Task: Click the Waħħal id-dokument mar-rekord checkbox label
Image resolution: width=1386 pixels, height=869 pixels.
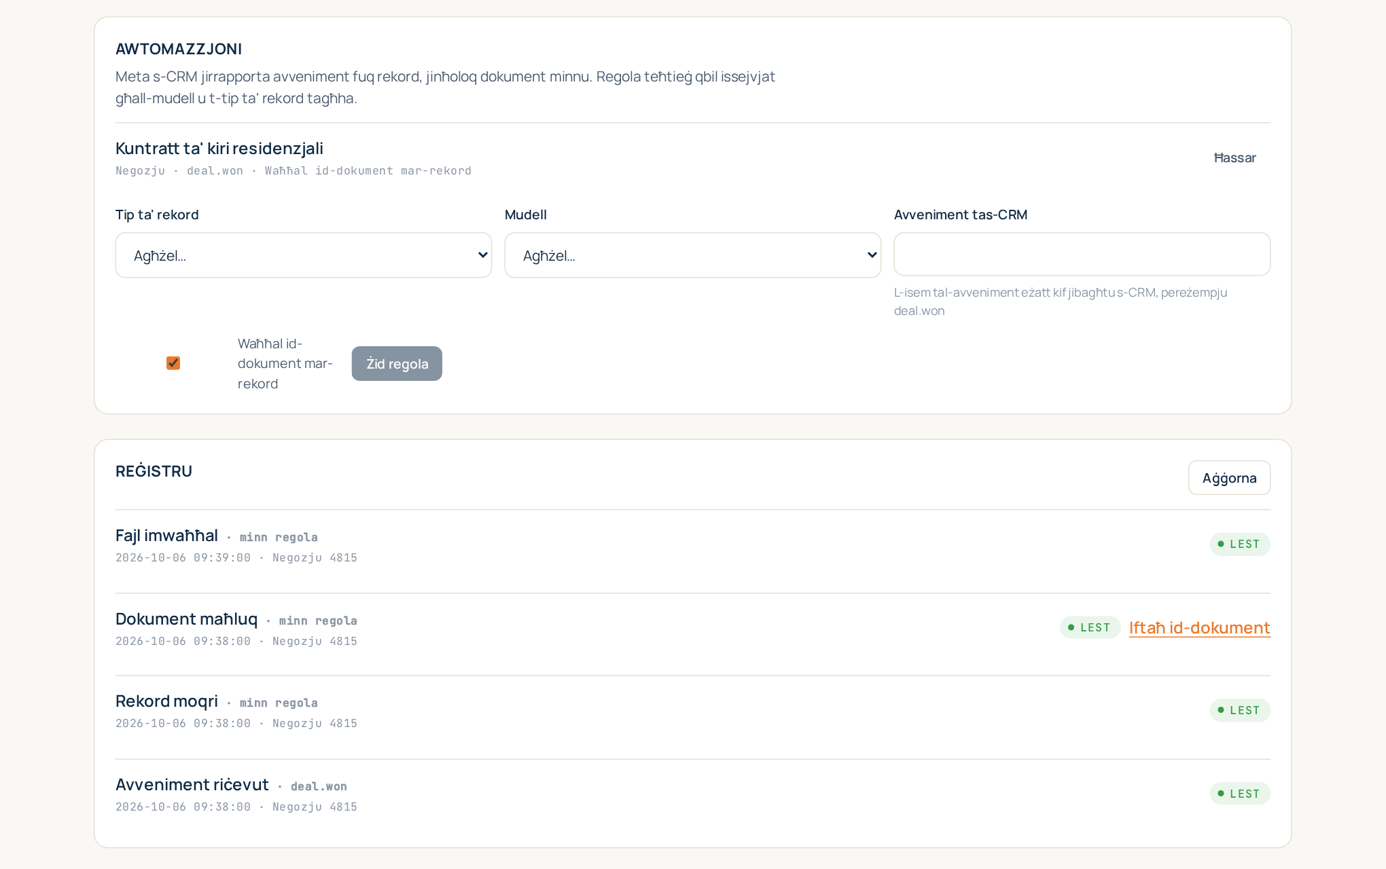Action: click(x=285, y=363)
